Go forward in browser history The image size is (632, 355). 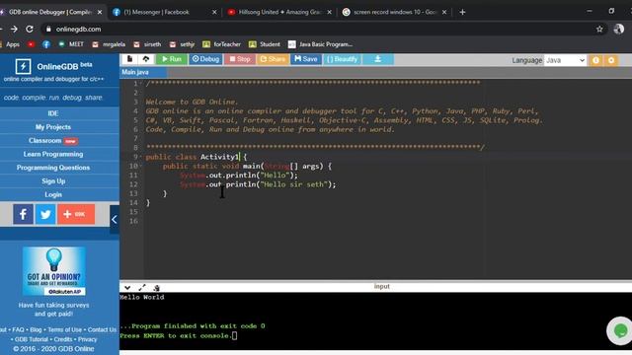14,29
